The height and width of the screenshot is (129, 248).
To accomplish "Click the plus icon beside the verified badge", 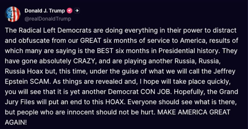I will [x=77, y=10].
